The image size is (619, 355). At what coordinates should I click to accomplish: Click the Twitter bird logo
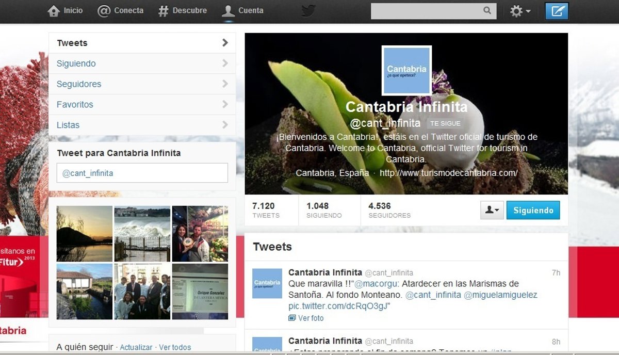click(x=308, y=11)
